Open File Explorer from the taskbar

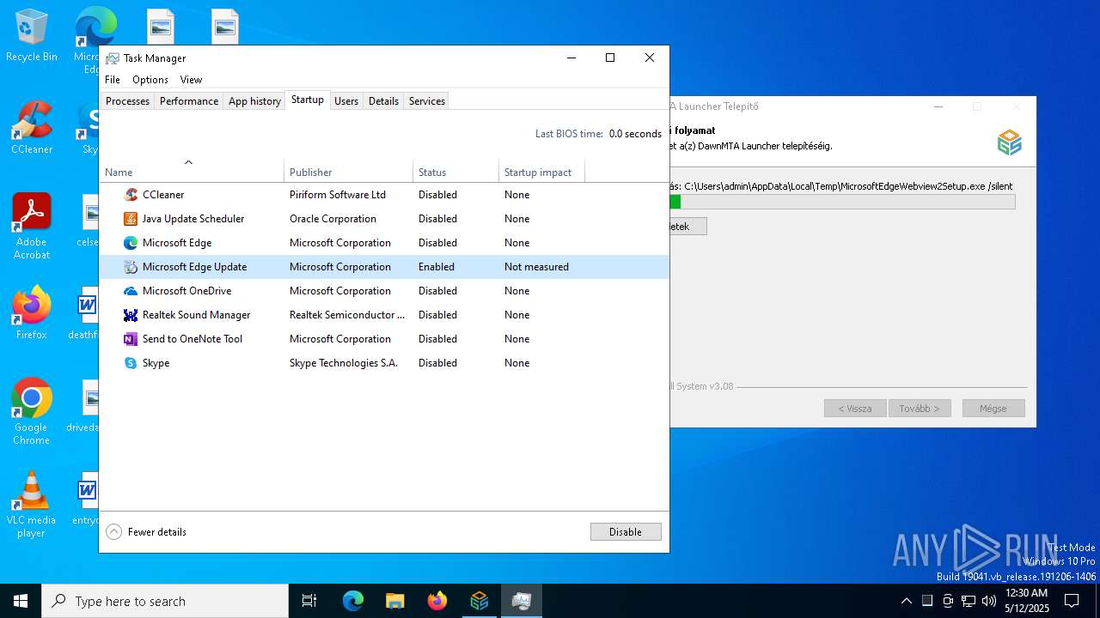[x=395, y=601]
